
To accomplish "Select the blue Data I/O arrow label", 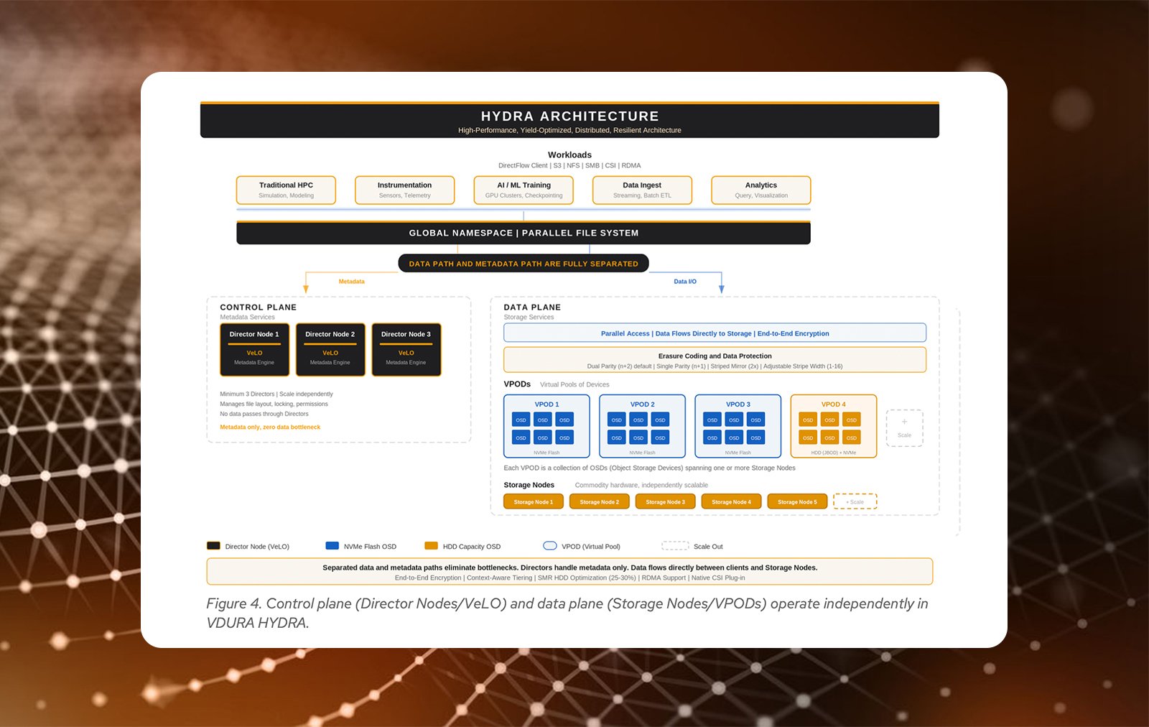I will click(685, 282).
